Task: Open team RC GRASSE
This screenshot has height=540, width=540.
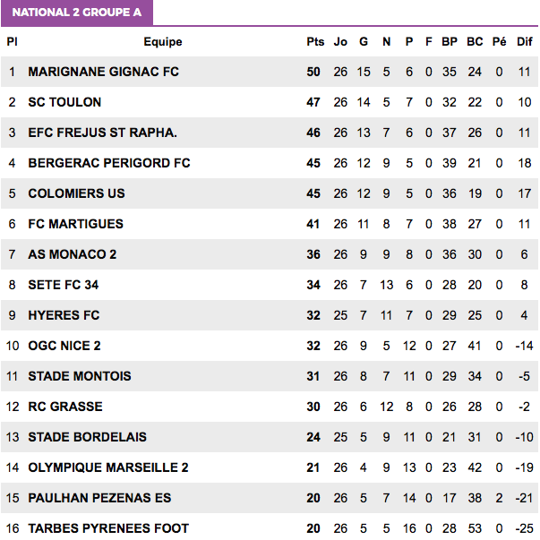Action: point(65,407)
